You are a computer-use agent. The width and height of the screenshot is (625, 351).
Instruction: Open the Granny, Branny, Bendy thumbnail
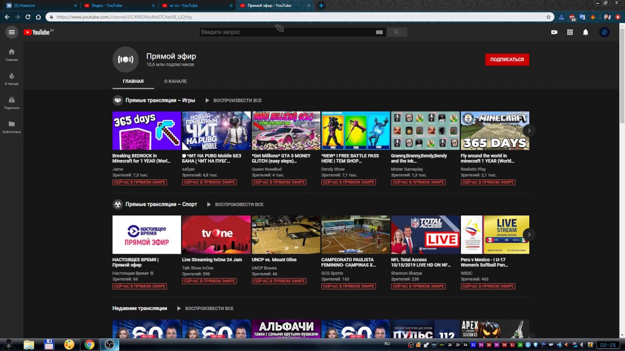[x=425, y=131]
